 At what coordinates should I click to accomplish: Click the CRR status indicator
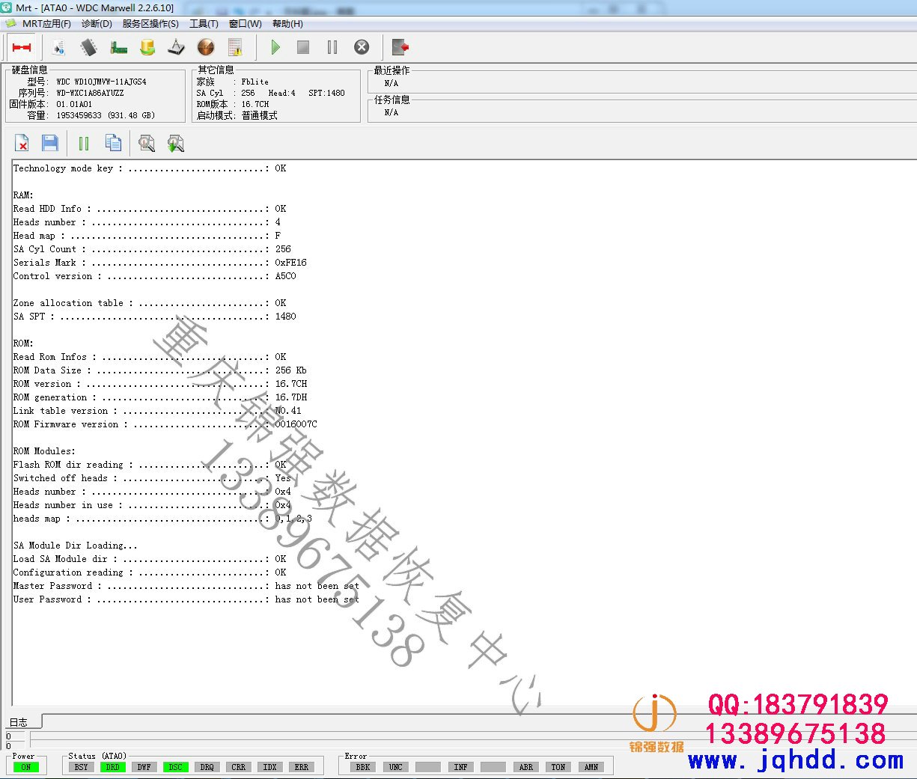[x=239, y=767]
